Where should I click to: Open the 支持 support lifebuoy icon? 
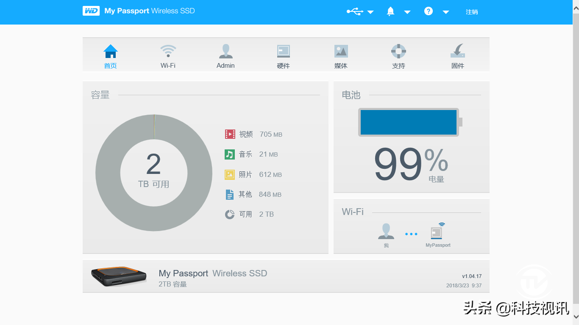click(398, 51)
